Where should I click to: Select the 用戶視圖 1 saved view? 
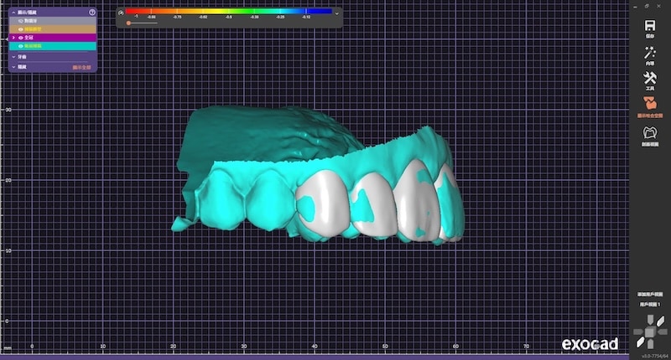pyautogui.click(x=649, y=305)
